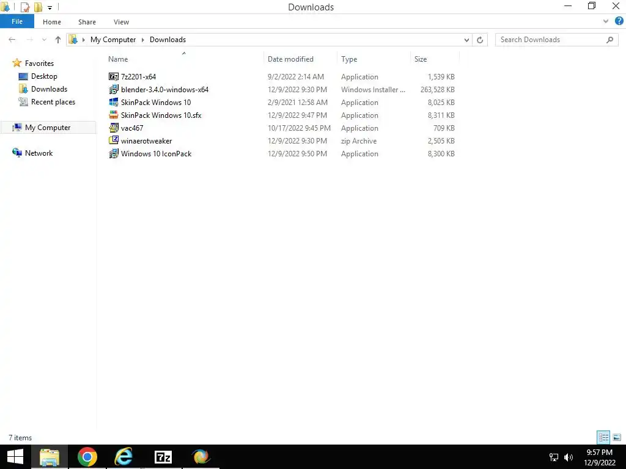Screen dimensions: 626x469
Task: Click Downloads in the address bar
Action: tap(168, 40)
